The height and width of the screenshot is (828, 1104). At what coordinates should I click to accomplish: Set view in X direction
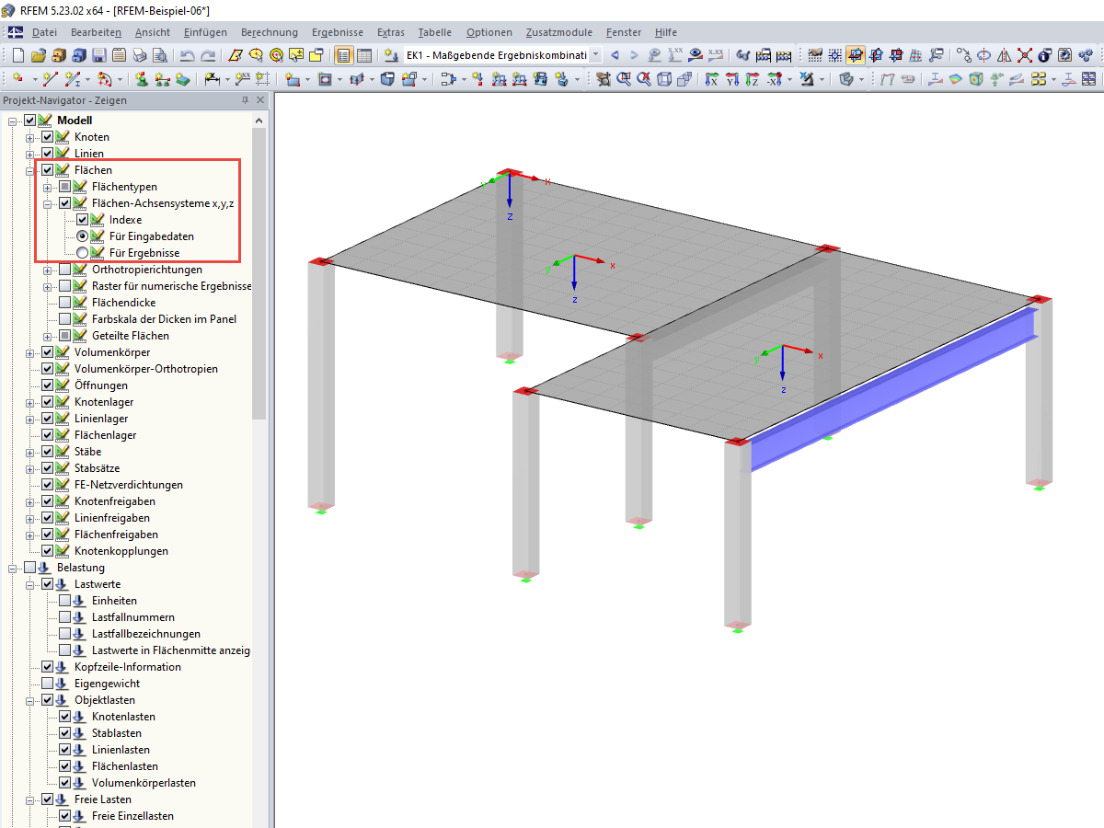(711, 79)
